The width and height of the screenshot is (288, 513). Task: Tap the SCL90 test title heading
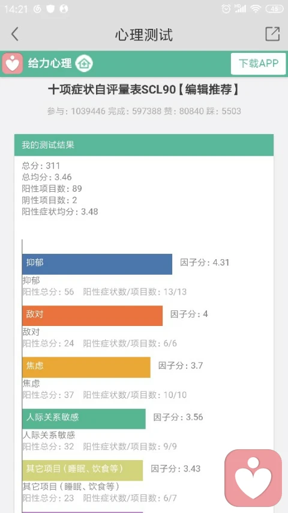143,90
